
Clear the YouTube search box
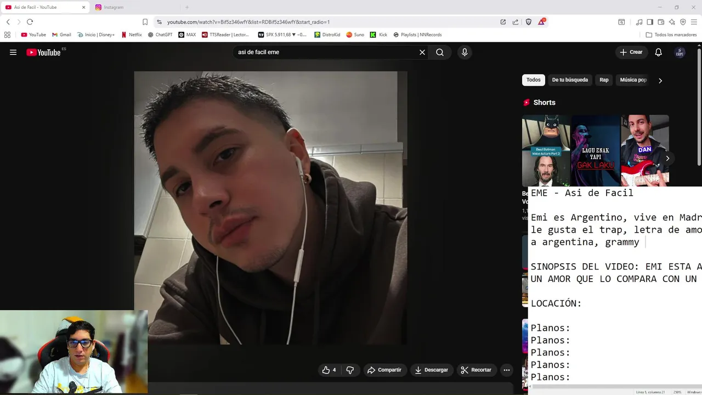(422, 52)
